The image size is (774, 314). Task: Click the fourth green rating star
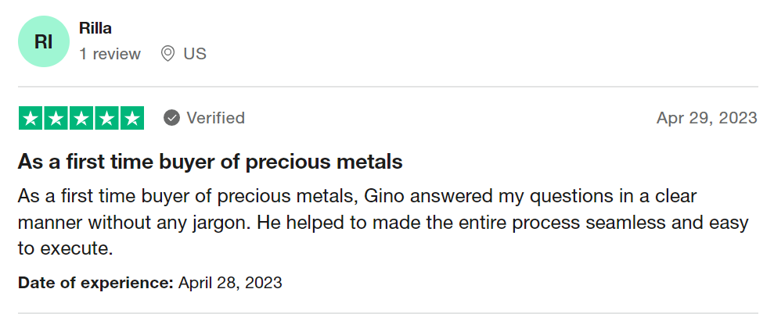pos(106,118)
